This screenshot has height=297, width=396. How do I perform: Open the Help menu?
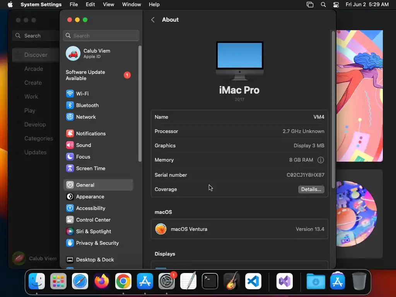(154, 5)
